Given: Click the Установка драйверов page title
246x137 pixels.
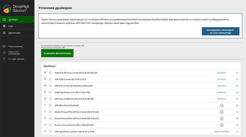Looking at the screenshot, I should pos(55,8).
